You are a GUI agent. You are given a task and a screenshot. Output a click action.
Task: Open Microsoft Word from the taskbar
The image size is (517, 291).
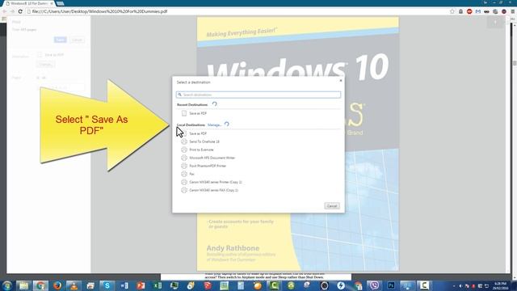124,285
